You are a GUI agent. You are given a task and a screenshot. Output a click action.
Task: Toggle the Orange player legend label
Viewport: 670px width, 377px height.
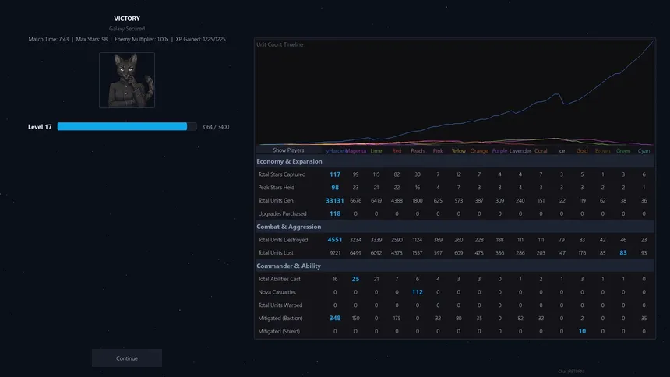click(x=479, y=151)
